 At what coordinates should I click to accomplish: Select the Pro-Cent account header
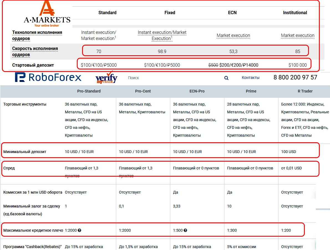pos(143,91)
